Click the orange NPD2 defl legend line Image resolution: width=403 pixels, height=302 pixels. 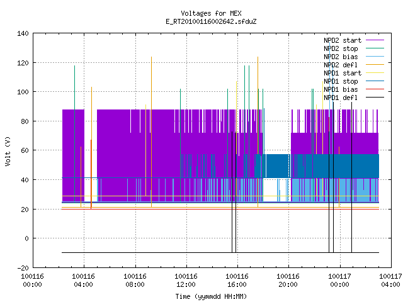[375, 65]
